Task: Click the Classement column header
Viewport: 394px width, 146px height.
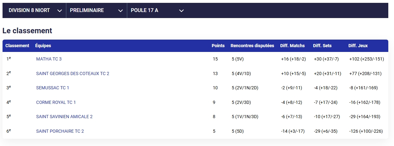Action: click(x=17, y=46)
